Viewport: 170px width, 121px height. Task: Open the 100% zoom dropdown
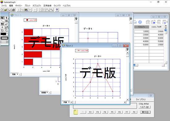[45, 93]
